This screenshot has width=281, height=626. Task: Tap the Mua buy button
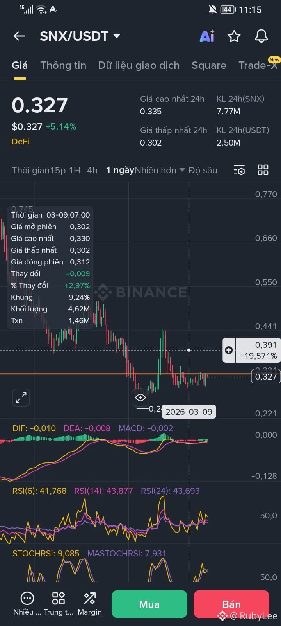point(149,604)
